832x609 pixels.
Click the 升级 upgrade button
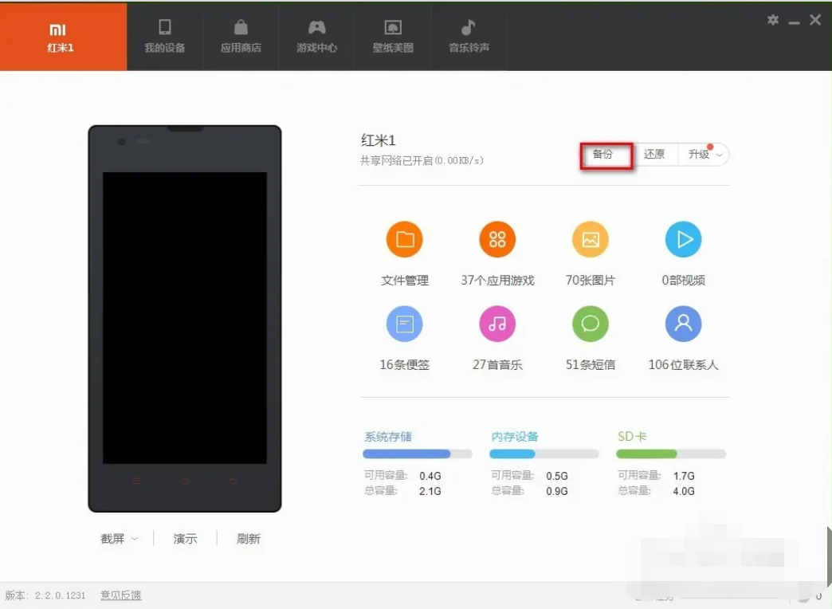tap(698, 155)
